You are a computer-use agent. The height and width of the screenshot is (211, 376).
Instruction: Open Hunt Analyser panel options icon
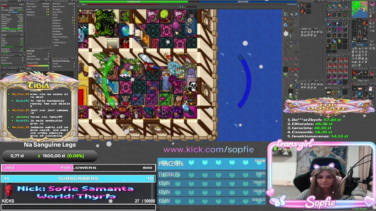click(x=72, y=1)
